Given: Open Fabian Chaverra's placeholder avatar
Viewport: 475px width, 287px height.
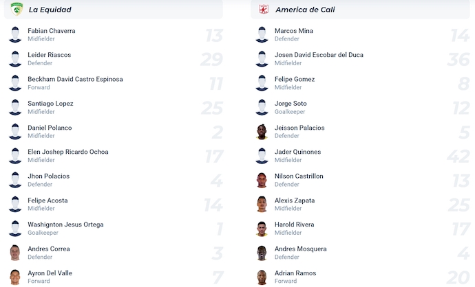Looking at the screenshot, I should 15,34.
